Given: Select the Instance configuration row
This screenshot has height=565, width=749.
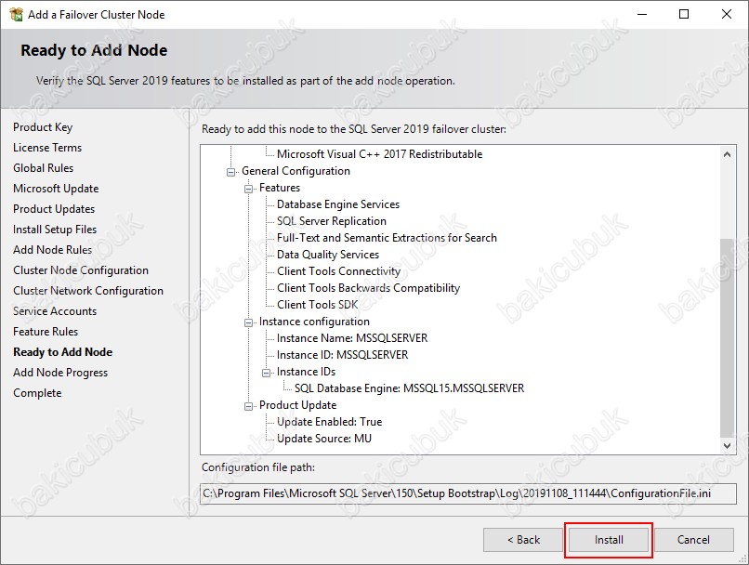Looking at the screenshot, I should point(314,322).
